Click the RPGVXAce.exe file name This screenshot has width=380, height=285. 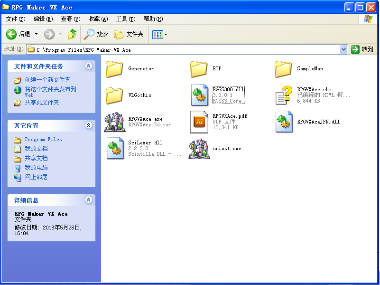pos(146,119)
